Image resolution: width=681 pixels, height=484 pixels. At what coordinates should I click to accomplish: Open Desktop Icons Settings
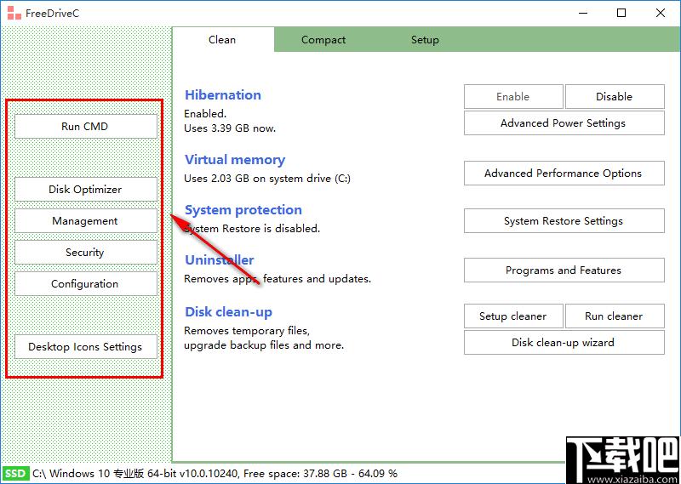[x=86, y=347]
